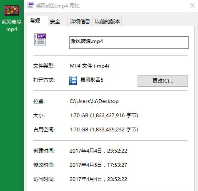The image size is (198, 191).
Task: Click the 暴风影音5 program name text
Action: (x=92, y=80)
